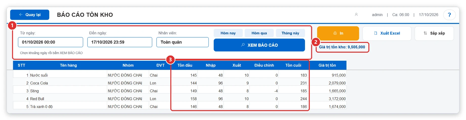This screenshot has width=466, height=120.
Task: Click the user profile icon beside admin
Action: (356, 15)
